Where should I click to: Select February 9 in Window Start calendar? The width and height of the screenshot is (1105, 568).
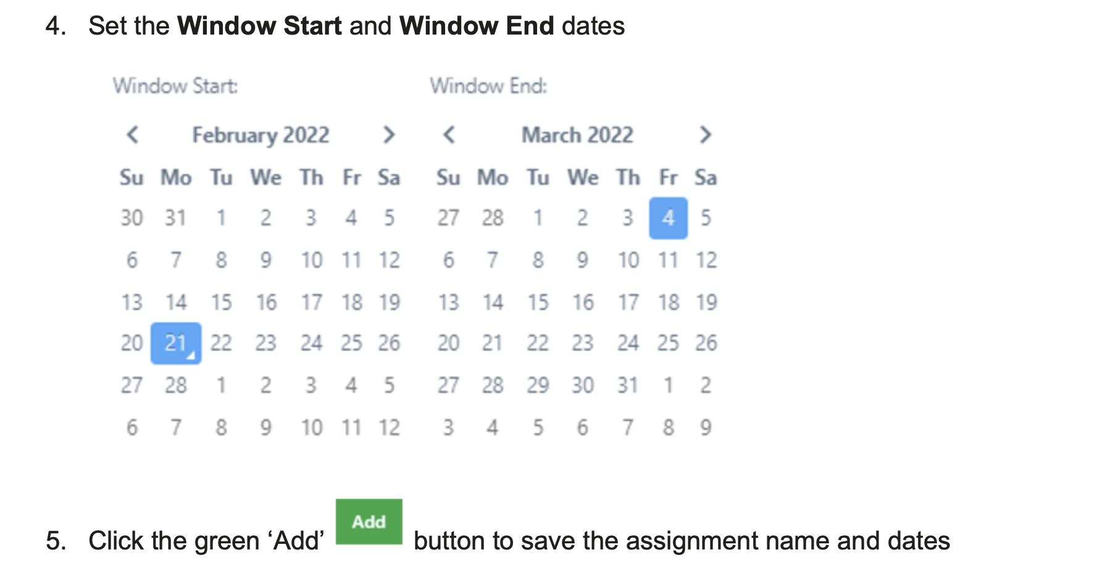pos(265,260)
